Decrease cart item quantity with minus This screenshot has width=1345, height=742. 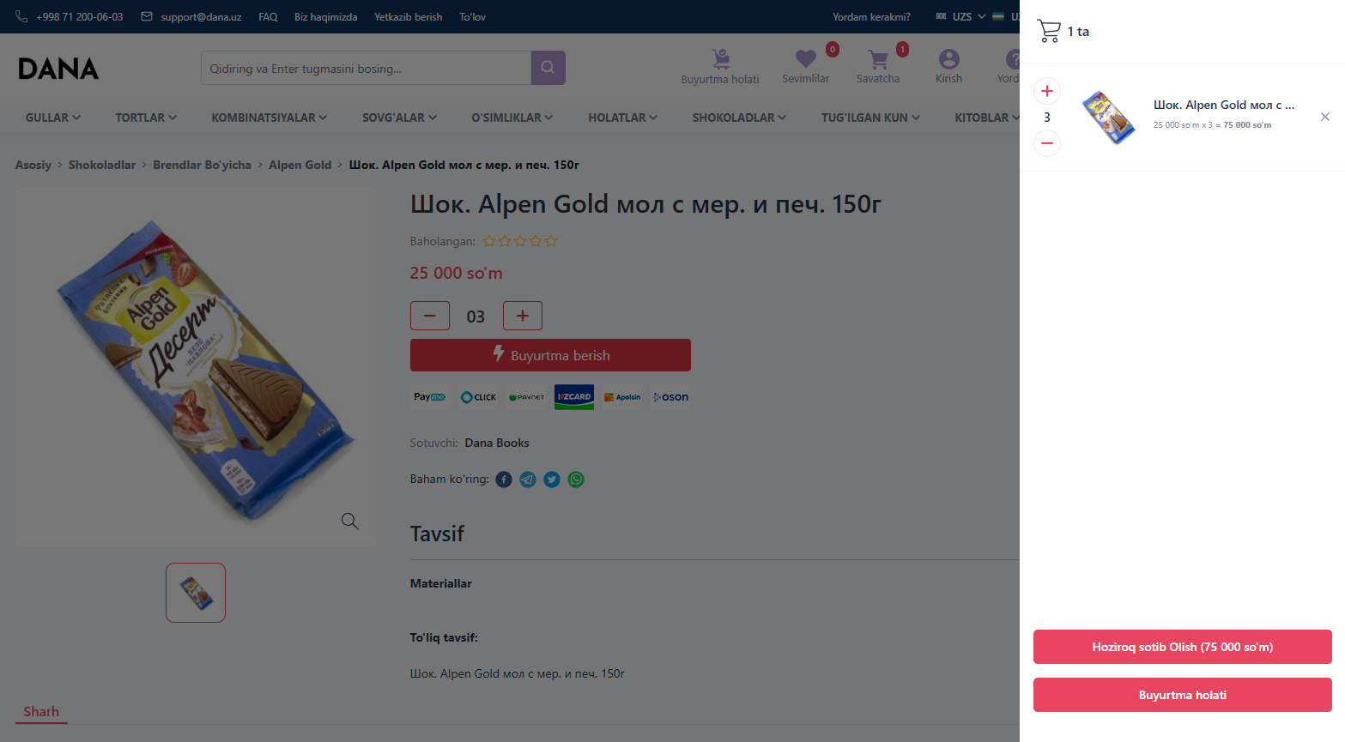coord(1047,143)
